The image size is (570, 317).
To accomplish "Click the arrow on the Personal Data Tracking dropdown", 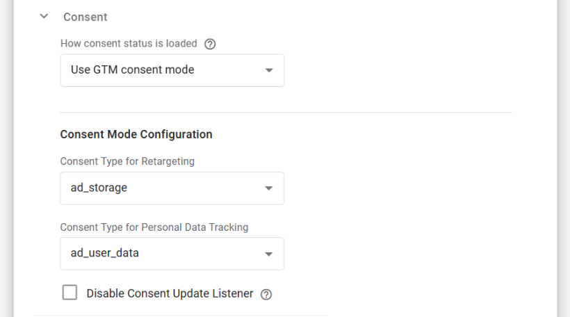I will pos(269,254).
